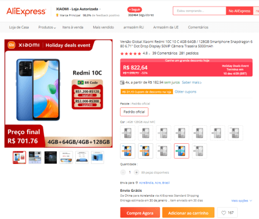Follow store with +Seguir button
Image resolution: width=259 pixels, height=219 pixels.
(135, 10)
